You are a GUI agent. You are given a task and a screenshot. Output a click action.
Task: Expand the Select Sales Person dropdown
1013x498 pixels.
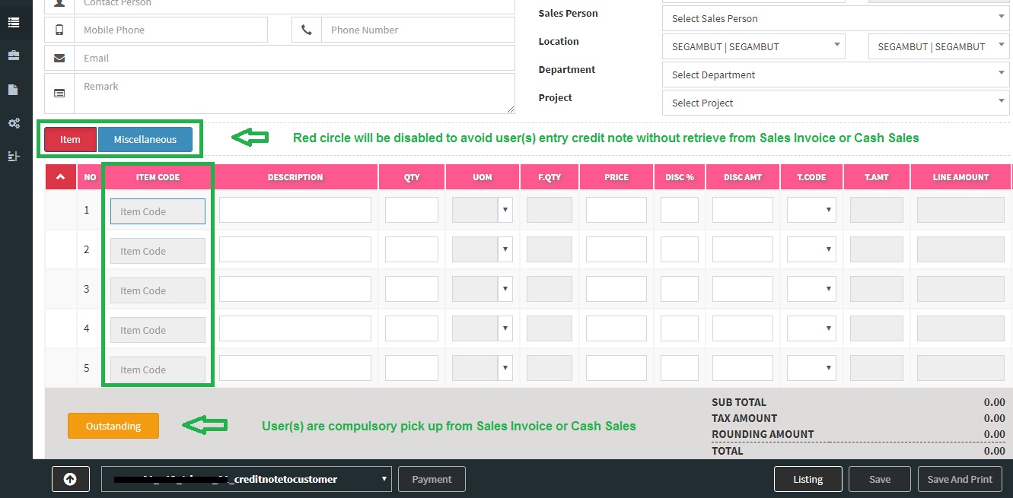[835, 18]
